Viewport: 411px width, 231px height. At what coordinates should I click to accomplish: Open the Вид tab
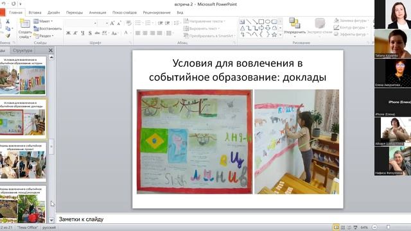click(x=180, y=12)
